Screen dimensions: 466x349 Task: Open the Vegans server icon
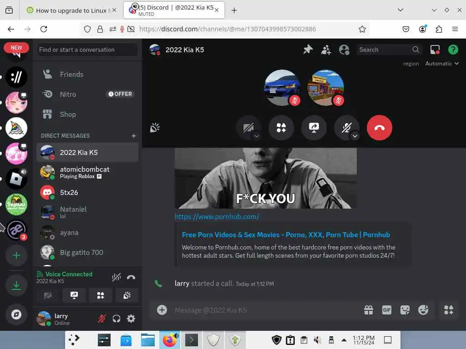coord(16,204)
